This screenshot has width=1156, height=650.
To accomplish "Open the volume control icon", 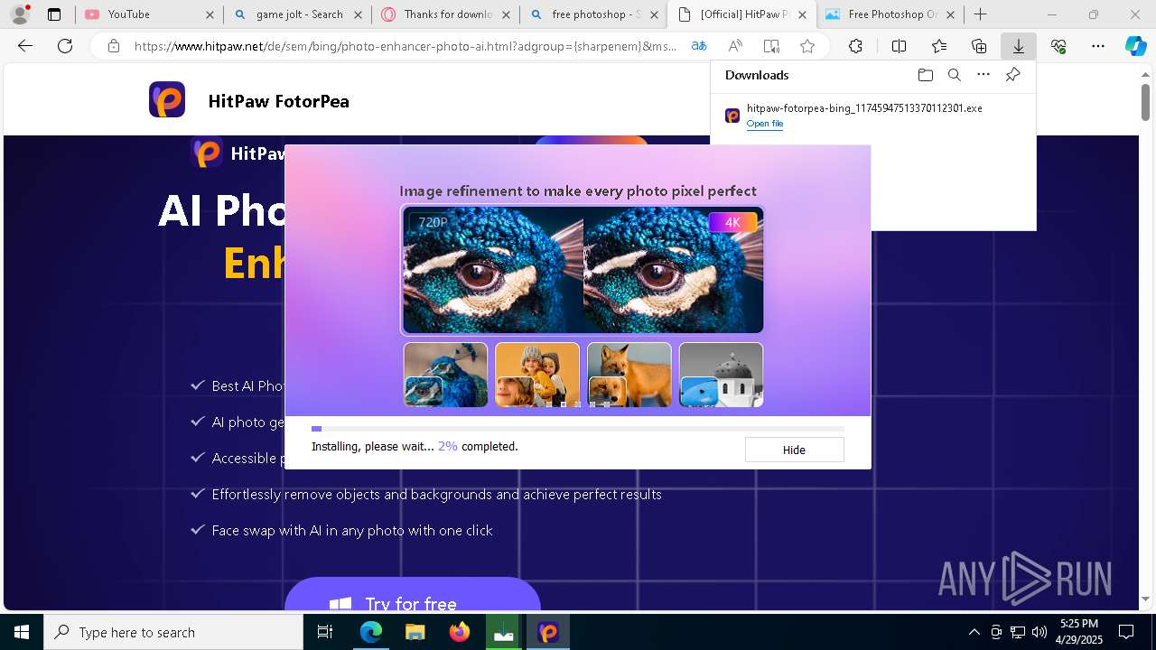I will (1039, 632).
